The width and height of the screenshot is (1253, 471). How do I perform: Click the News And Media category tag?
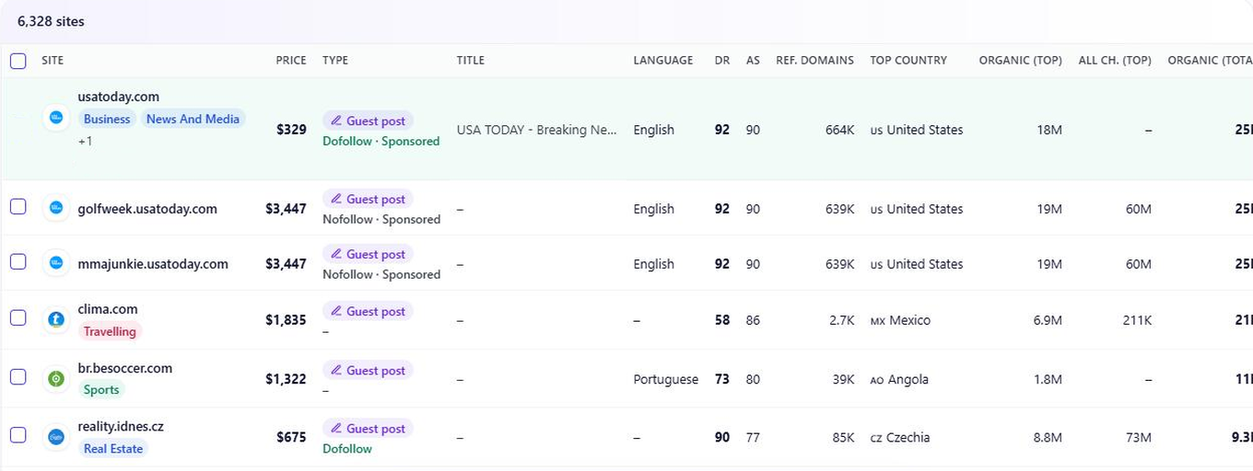[x=193, y=119]
